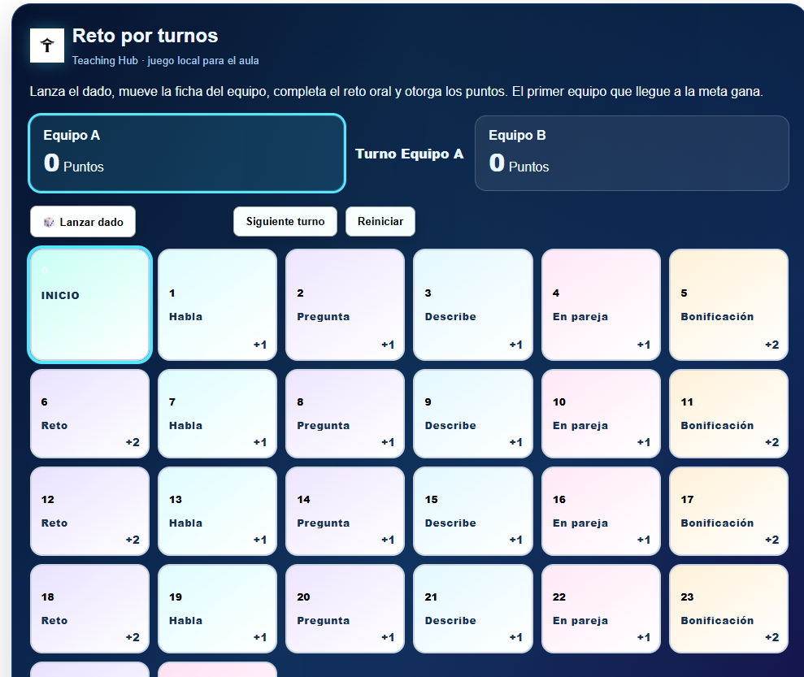Click the dice icon on Lanzar dado

point(49,222)
